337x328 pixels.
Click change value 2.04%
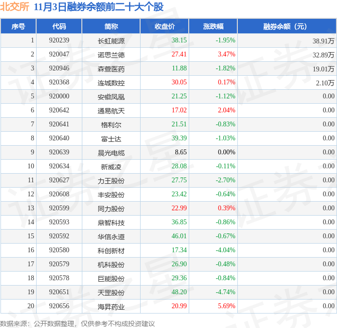227,110
